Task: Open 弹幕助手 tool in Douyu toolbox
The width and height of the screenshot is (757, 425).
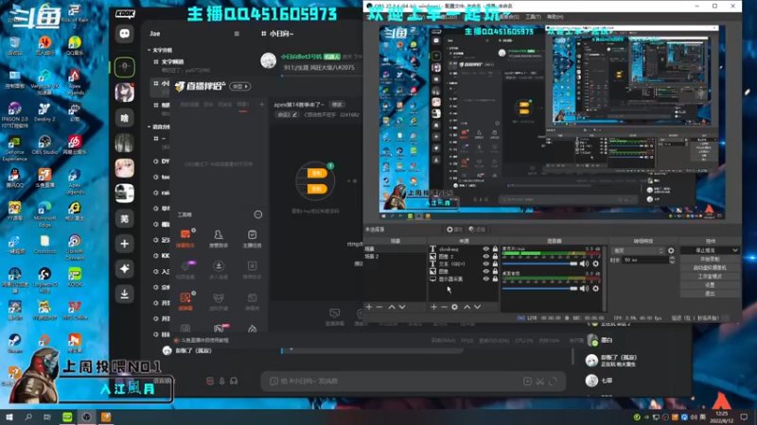Action: [x=185, y=239]
